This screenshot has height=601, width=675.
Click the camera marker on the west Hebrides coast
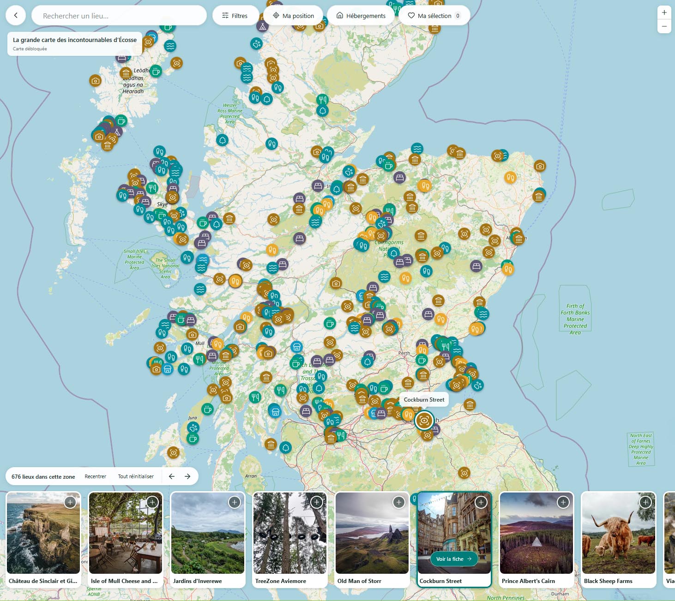pos(95,81)
